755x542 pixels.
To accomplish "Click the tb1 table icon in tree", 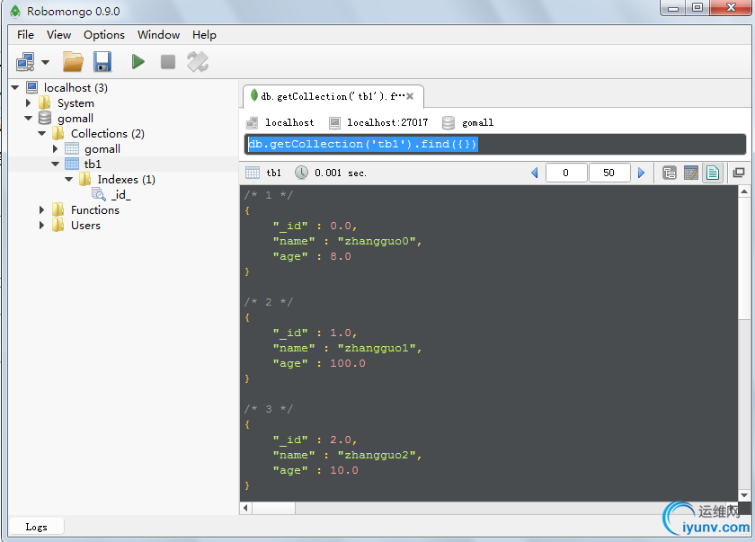I will [72, 164].
